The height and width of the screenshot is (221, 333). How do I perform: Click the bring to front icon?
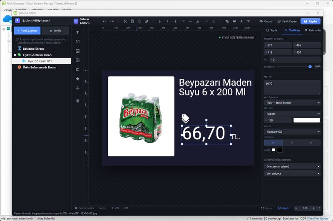(x=248, y=22)
